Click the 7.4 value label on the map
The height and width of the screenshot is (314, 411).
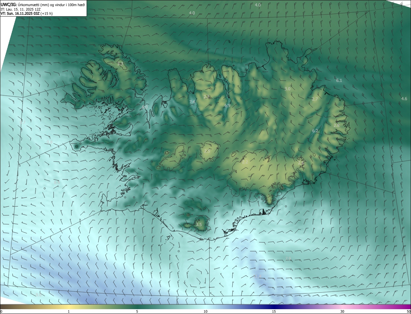pyautogui.click(x=192, y=102)
